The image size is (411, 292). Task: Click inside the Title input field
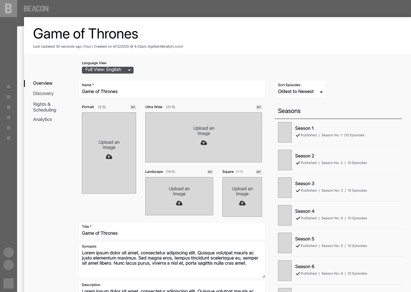171,233
